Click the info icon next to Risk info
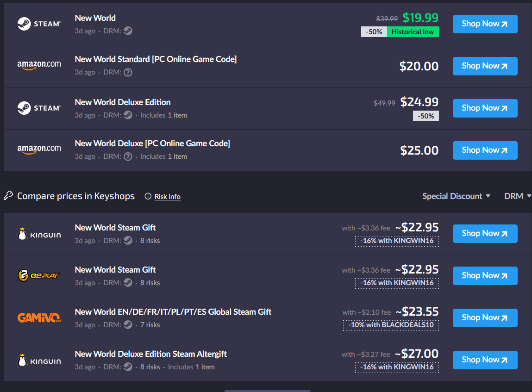 point(148,196)
